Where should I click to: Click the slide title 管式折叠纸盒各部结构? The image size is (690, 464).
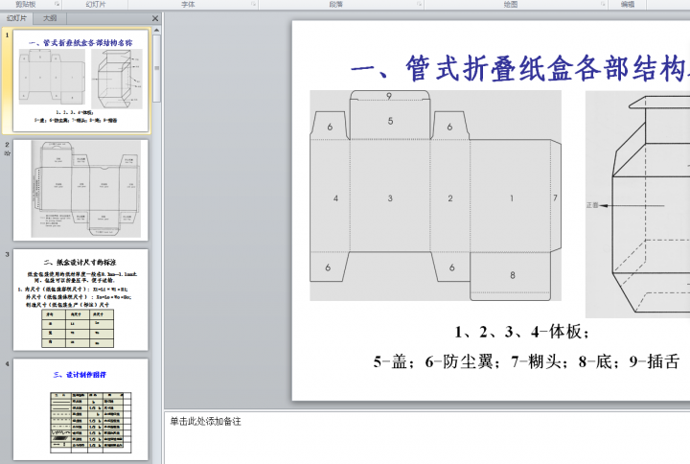(517, 69)
